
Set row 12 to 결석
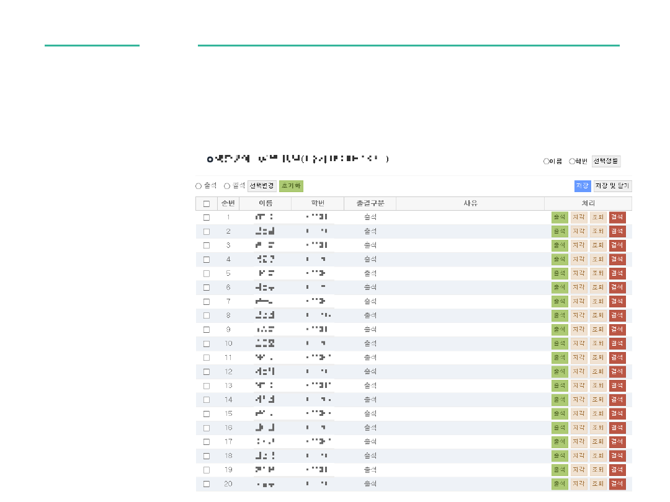pyautogui.click(x=617, y=372)
